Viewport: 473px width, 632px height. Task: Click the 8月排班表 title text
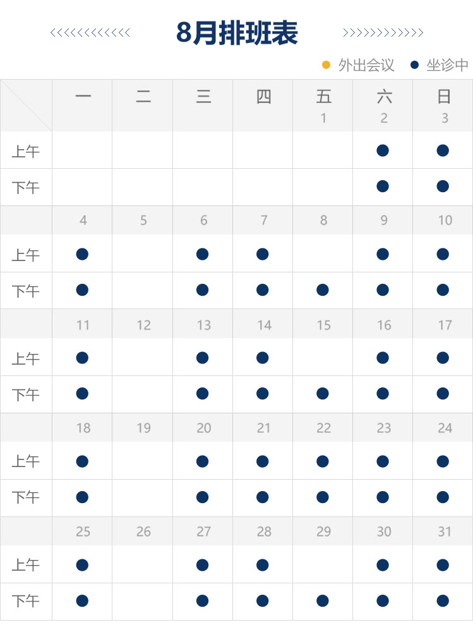coord(237,33)
